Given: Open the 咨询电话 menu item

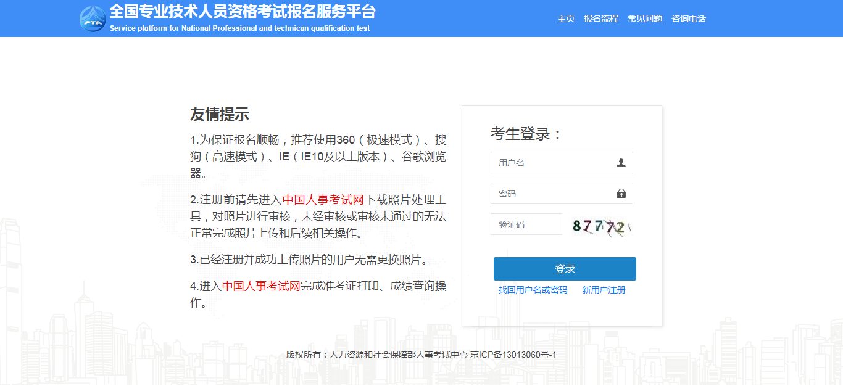Looking at the screenshot, I should (x=689, y=18).
